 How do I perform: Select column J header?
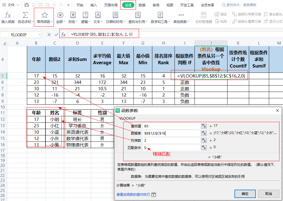click(x=211, y=43)
